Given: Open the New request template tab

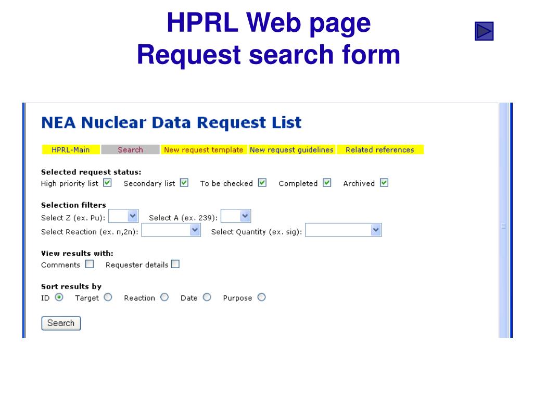Looking at the screenshot, I should 204,149.
